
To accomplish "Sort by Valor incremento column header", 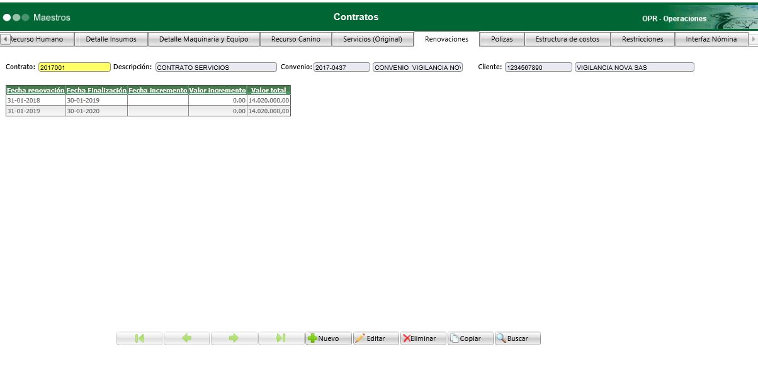I will pos(218,91).
